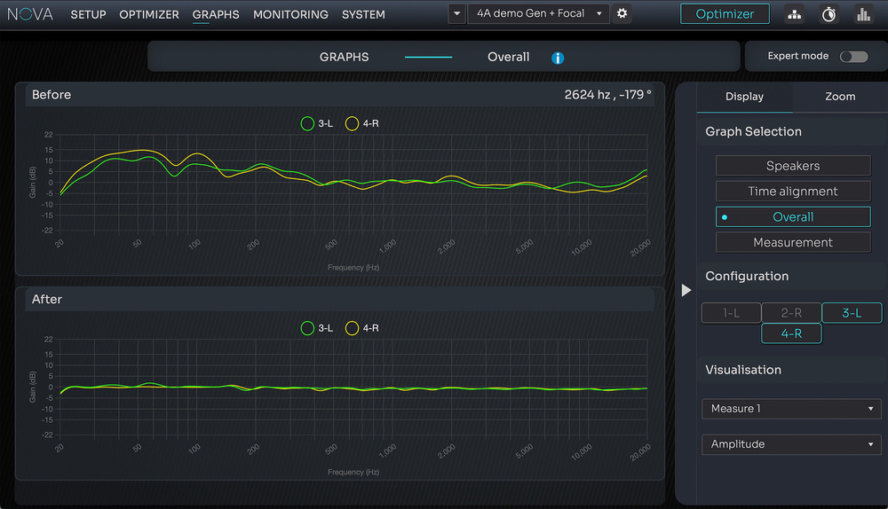Toggle 4-R legend circle in After graph

click(x=352, y=328)
